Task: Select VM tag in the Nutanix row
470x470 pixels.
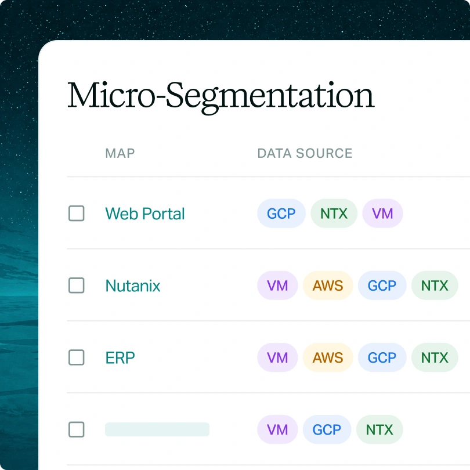Action: (x=277, y=285)
